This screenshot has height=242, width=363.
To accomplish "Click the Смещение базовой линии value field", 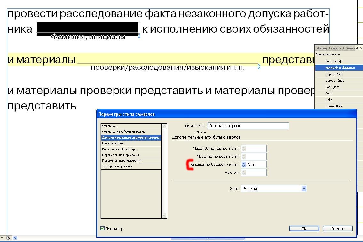I will [256, 165].
